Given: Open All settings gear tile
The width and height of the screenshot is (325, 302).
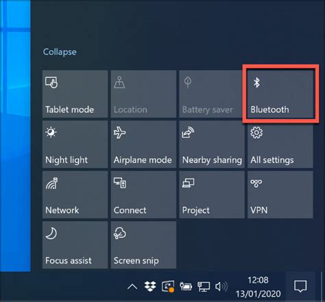Looking at the screenshot, I should (x=280, y=144).
